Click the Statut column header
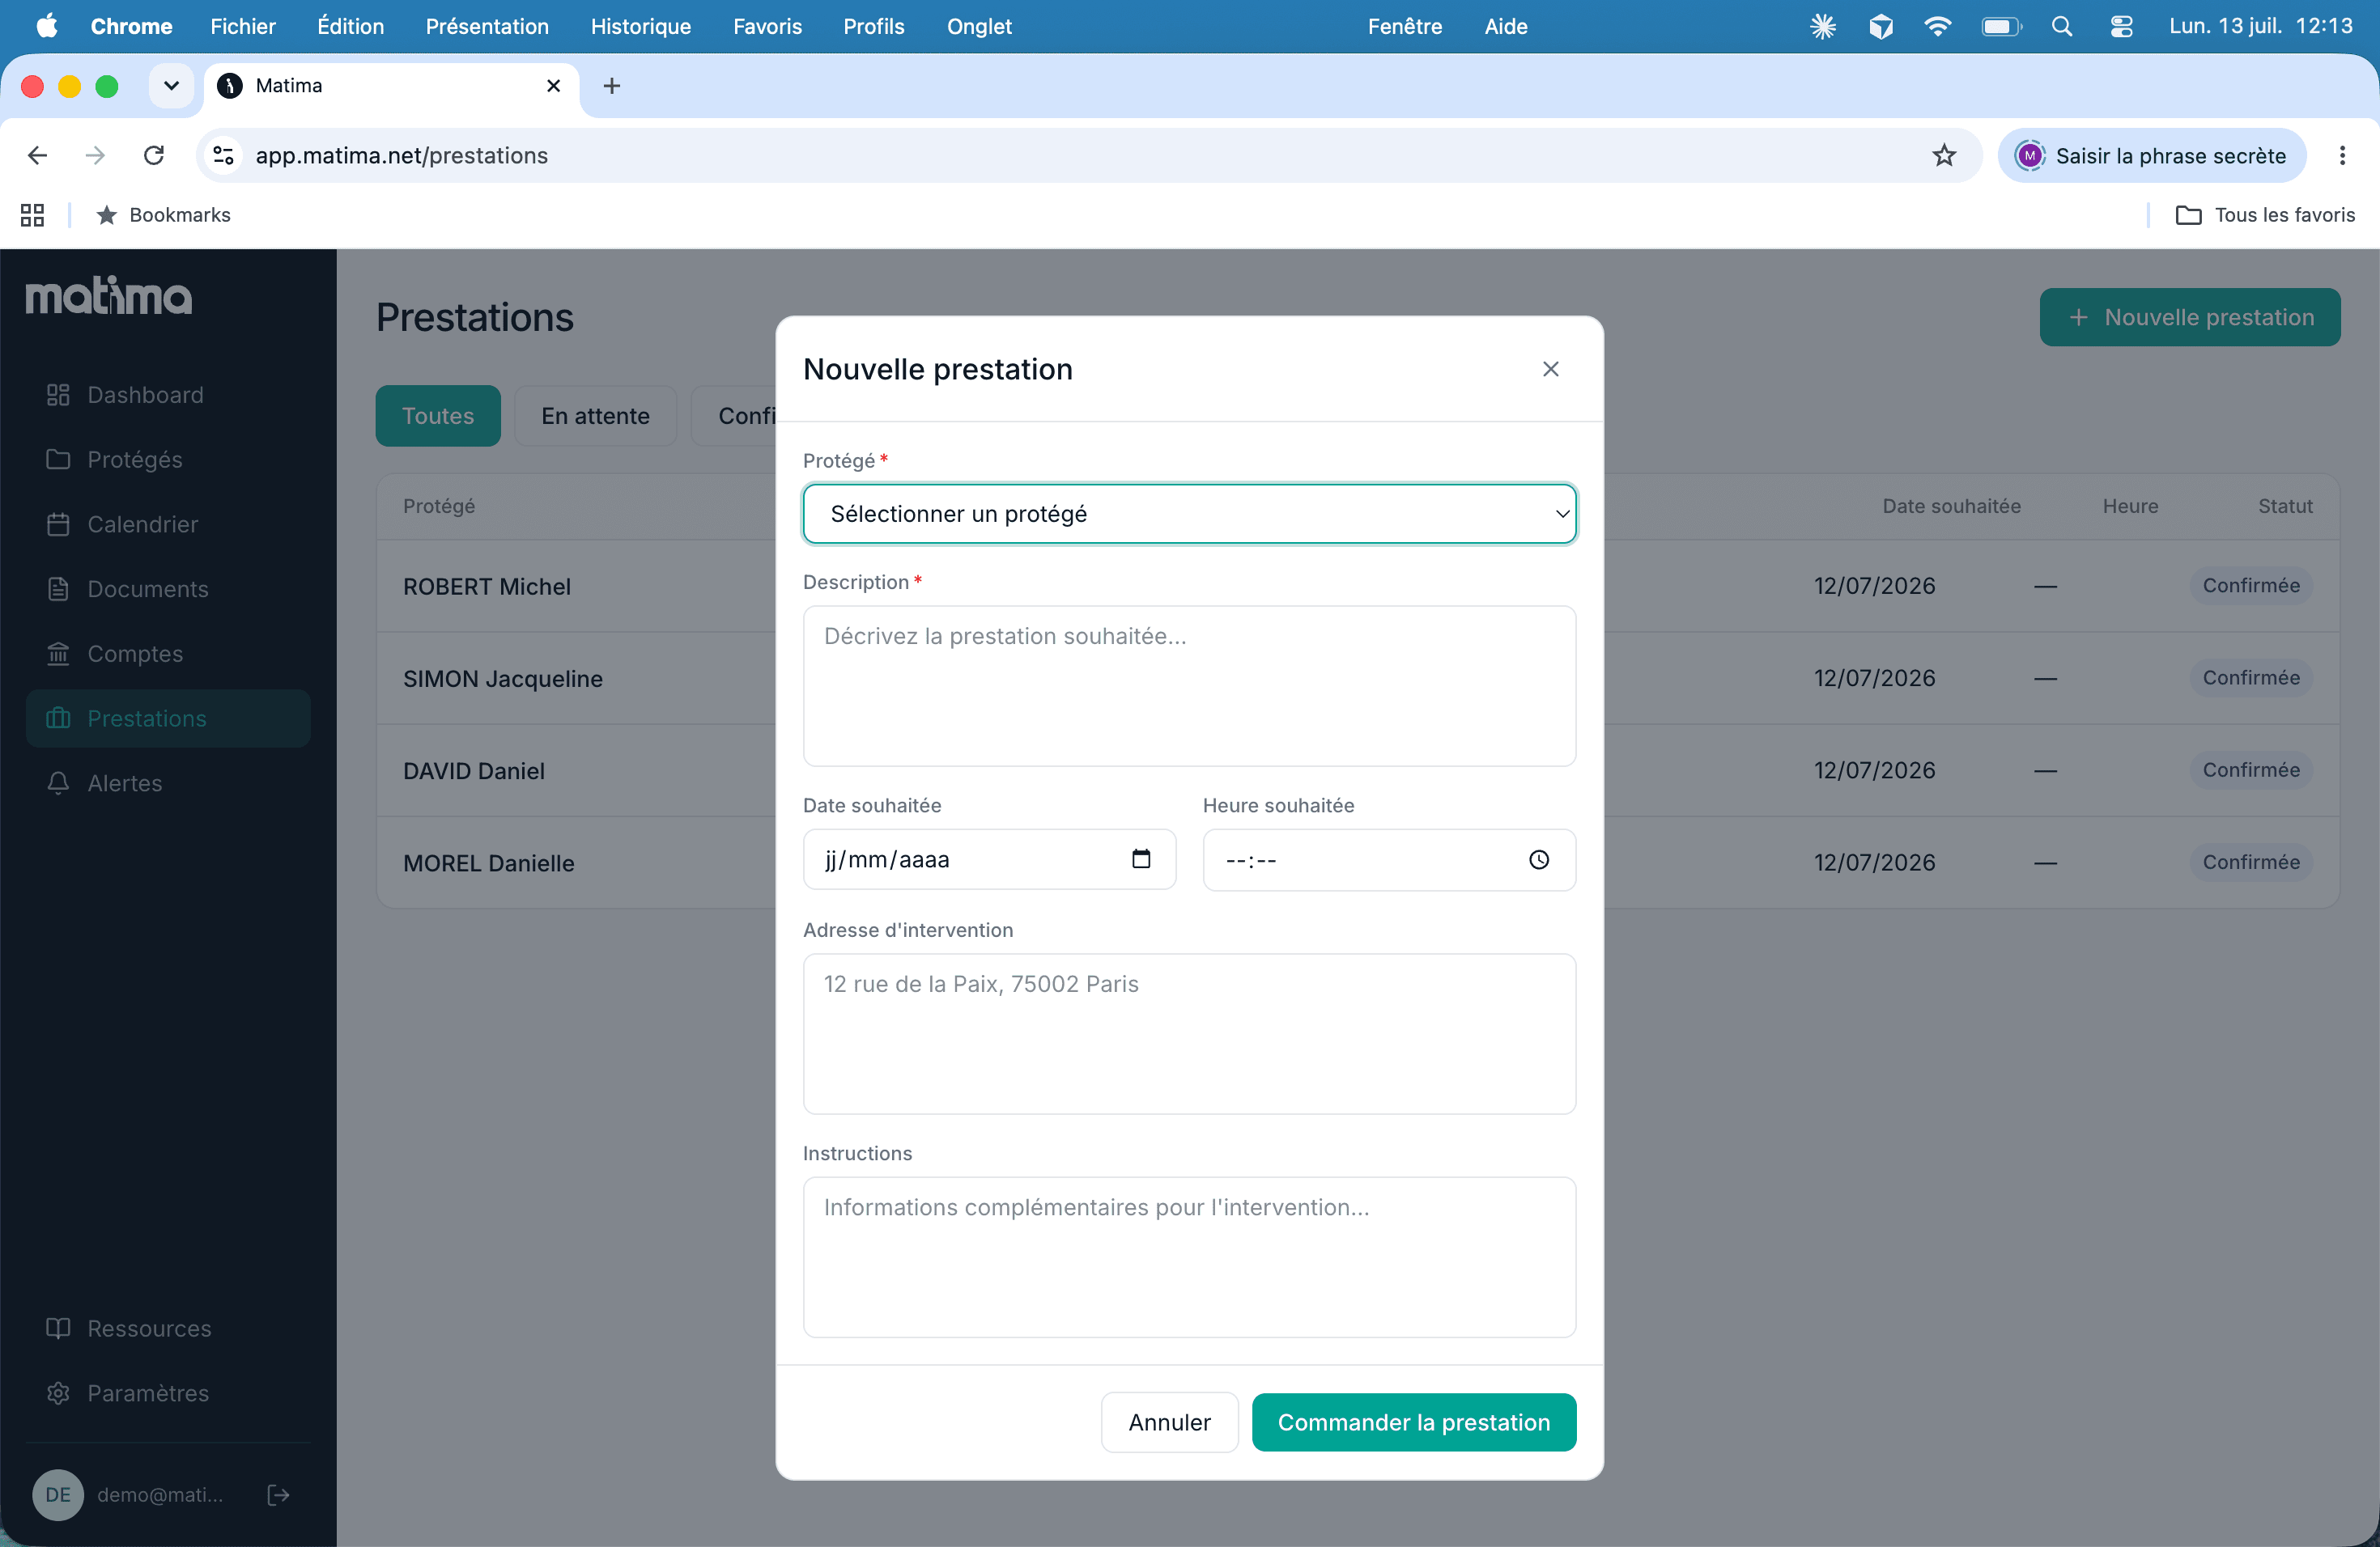 pyautogui.click(x=2285, y=506)
